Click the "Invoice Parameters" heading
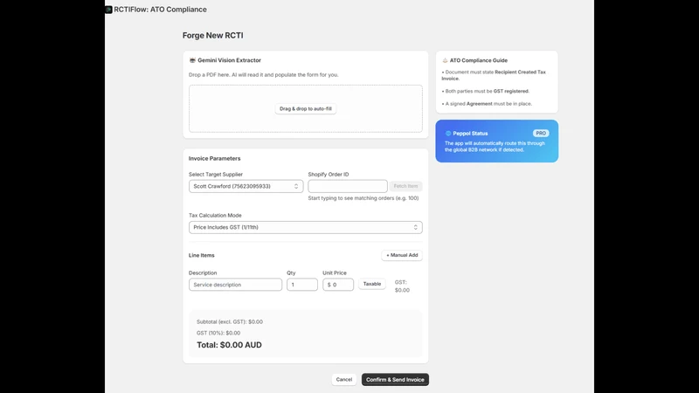Image resolution: width=699 pixels, height=393 pixels. pyautogui.click(x=214, y=158)
